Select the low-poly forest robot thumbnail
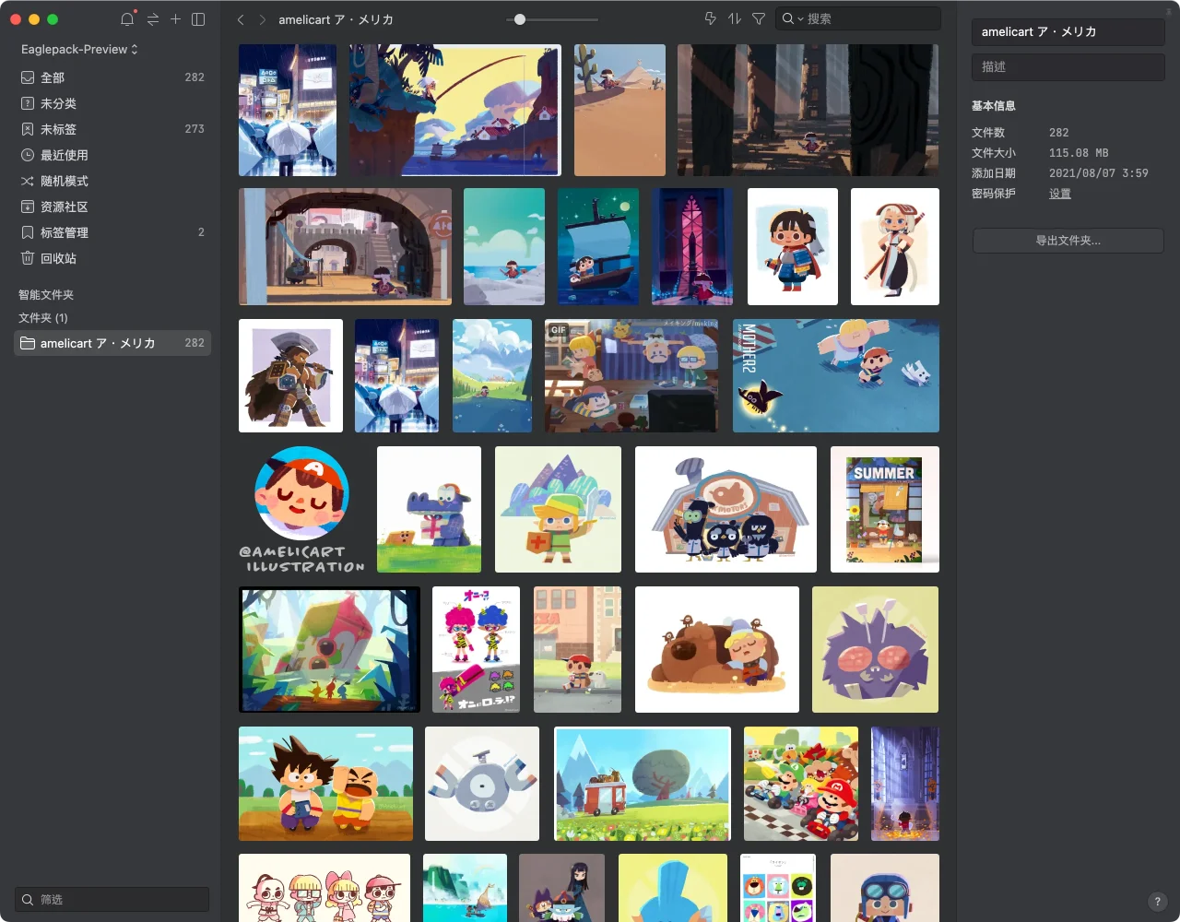Image resolution: width=1180 pixels, height=922 pixels. click(x=329, y=649)
